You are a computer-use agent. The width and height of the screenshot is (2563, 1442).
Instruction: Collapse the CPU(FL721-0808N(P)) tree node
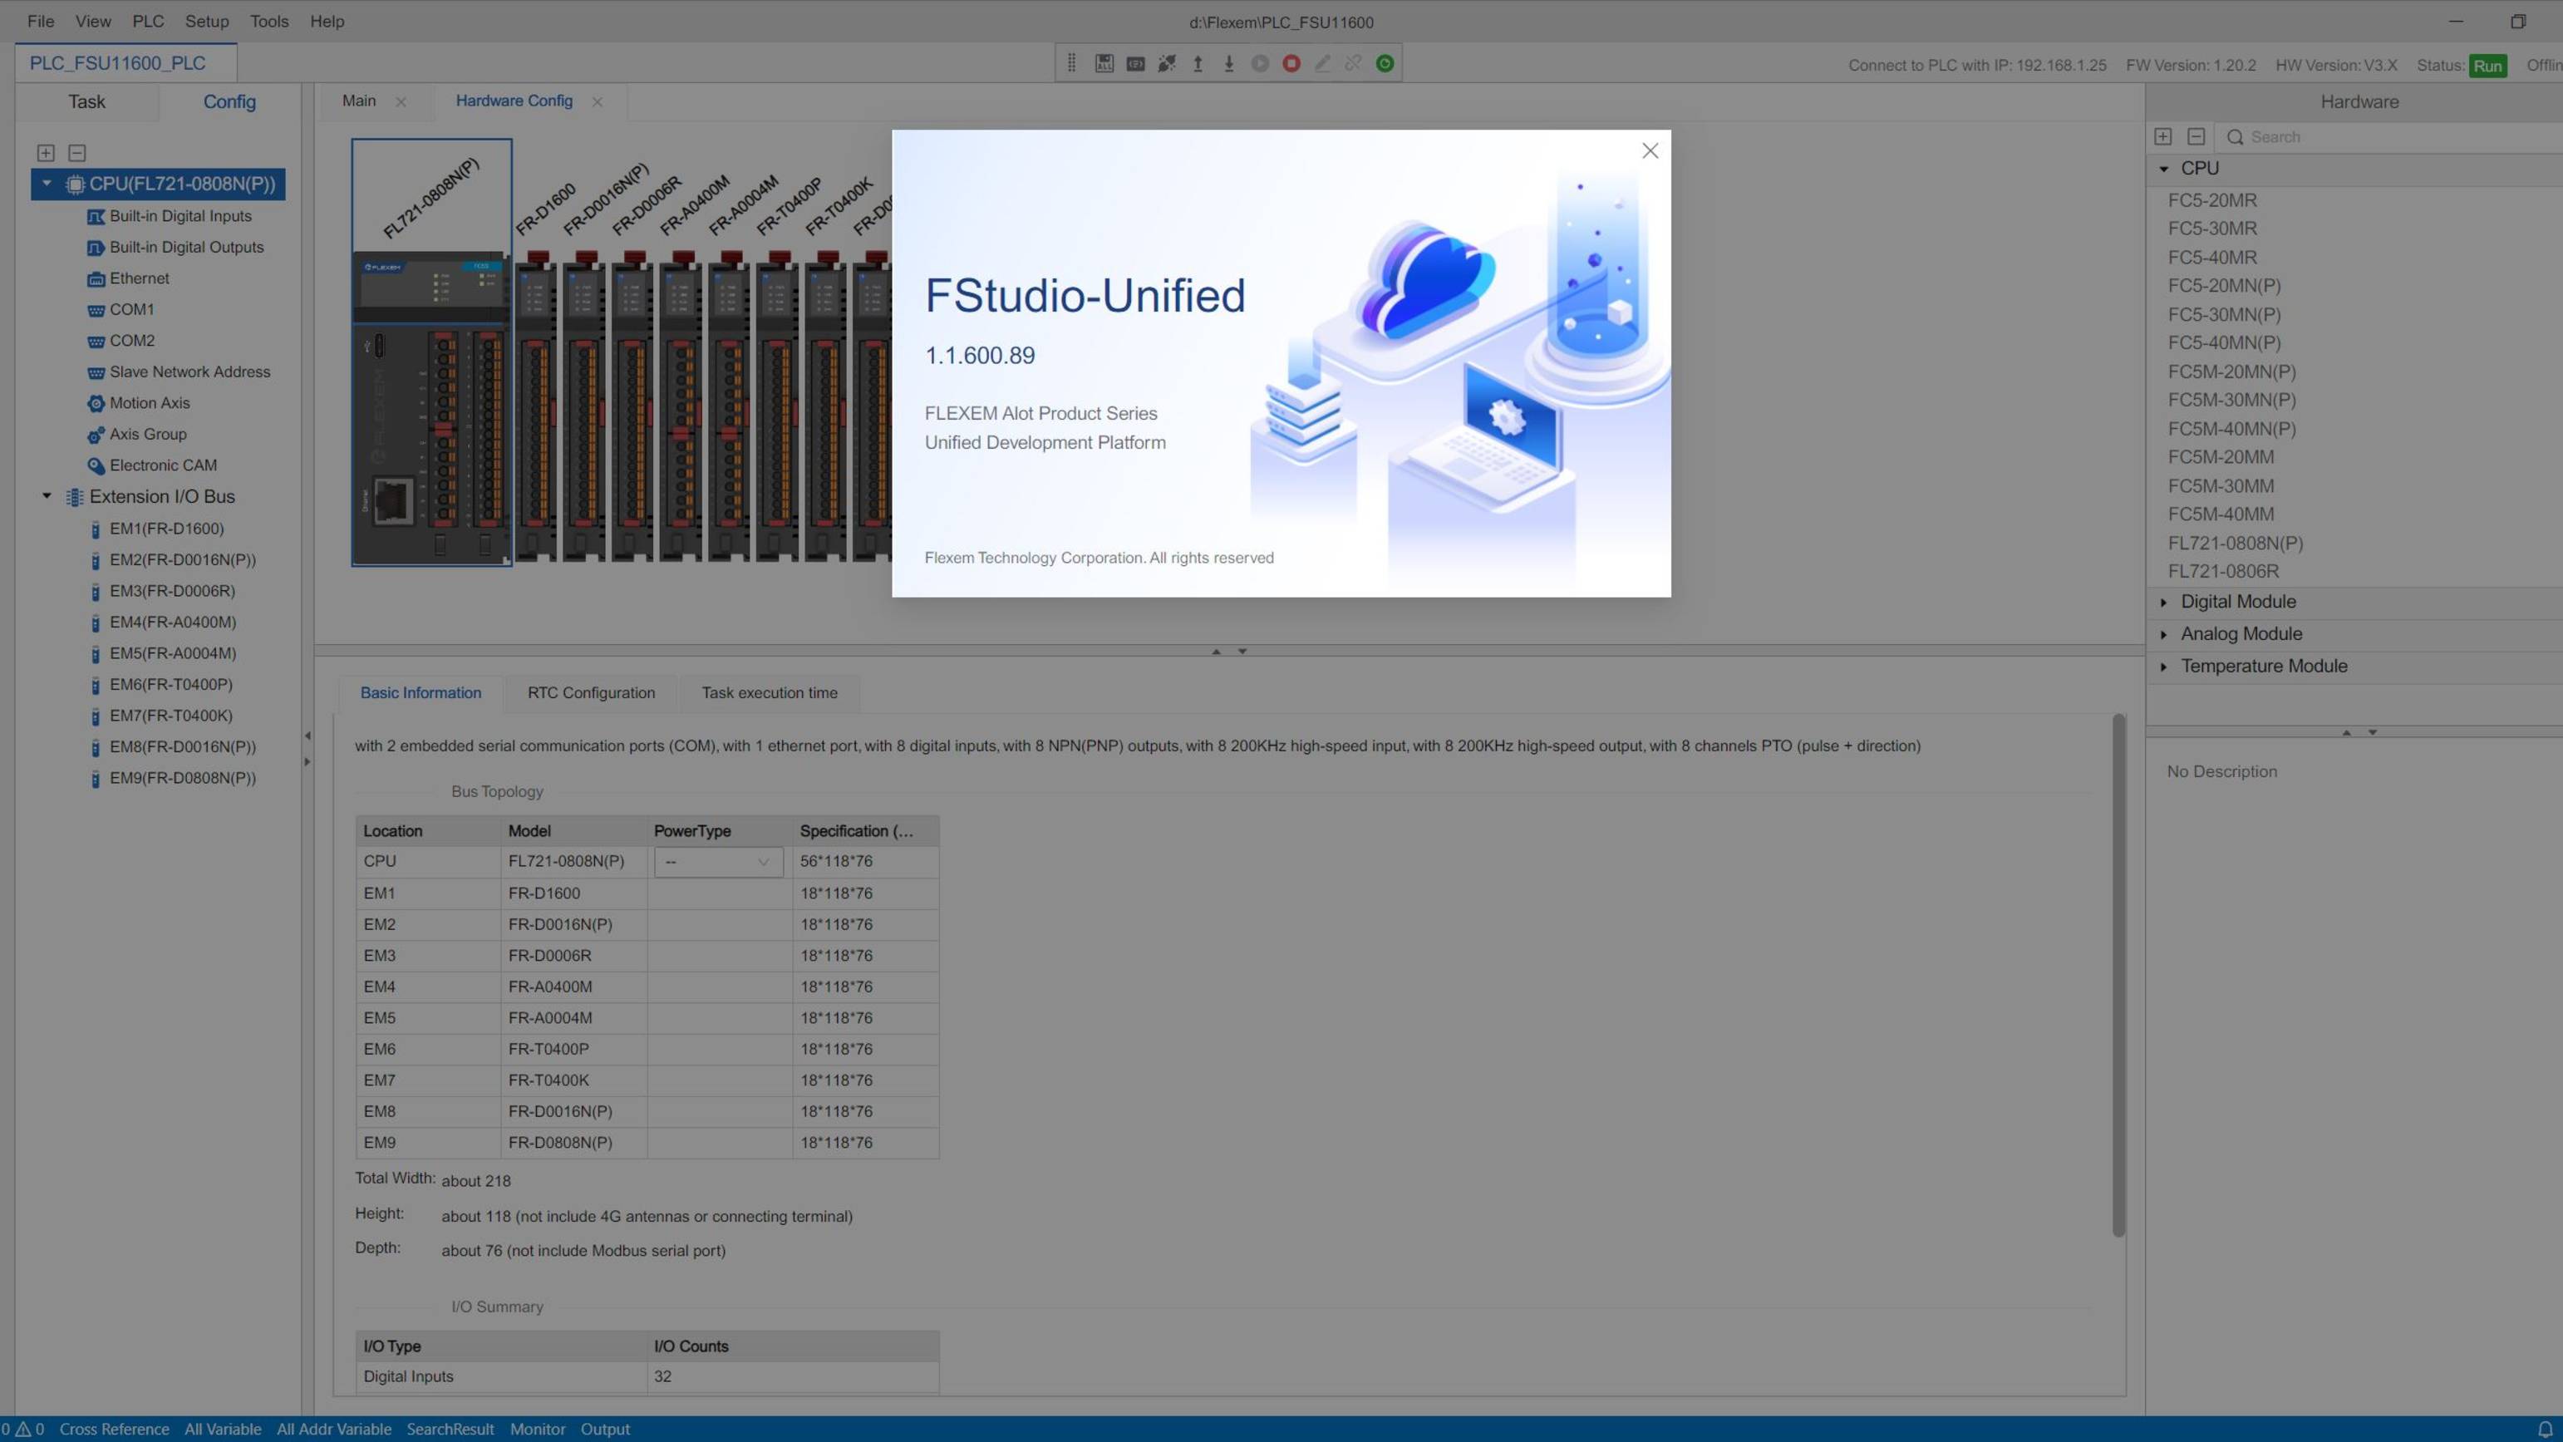tap(46, 183)
